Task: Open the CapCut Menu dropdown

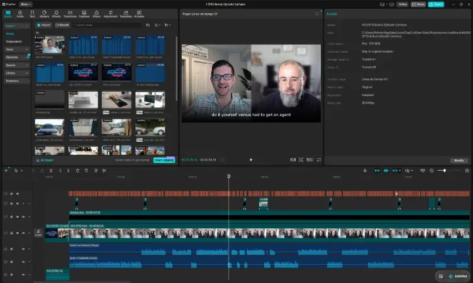Action: point(26,4)
